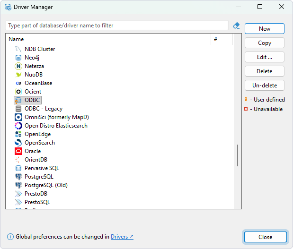
Task: Select the NuoDB driver name
Action: (34, 75)
